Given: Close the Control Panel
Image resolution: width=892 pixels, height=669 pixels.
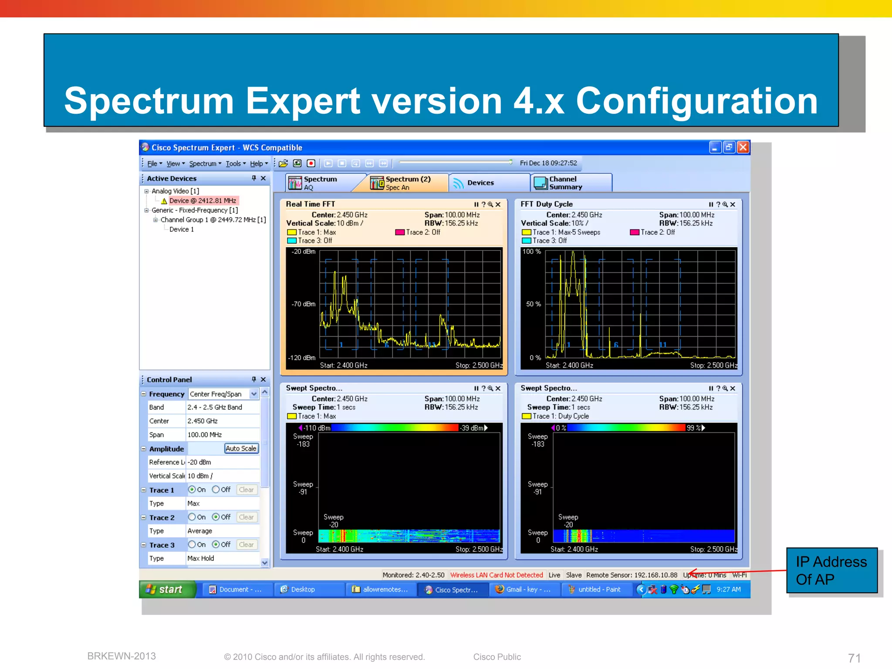Looking at the screenshot, I should coord(263,379).
